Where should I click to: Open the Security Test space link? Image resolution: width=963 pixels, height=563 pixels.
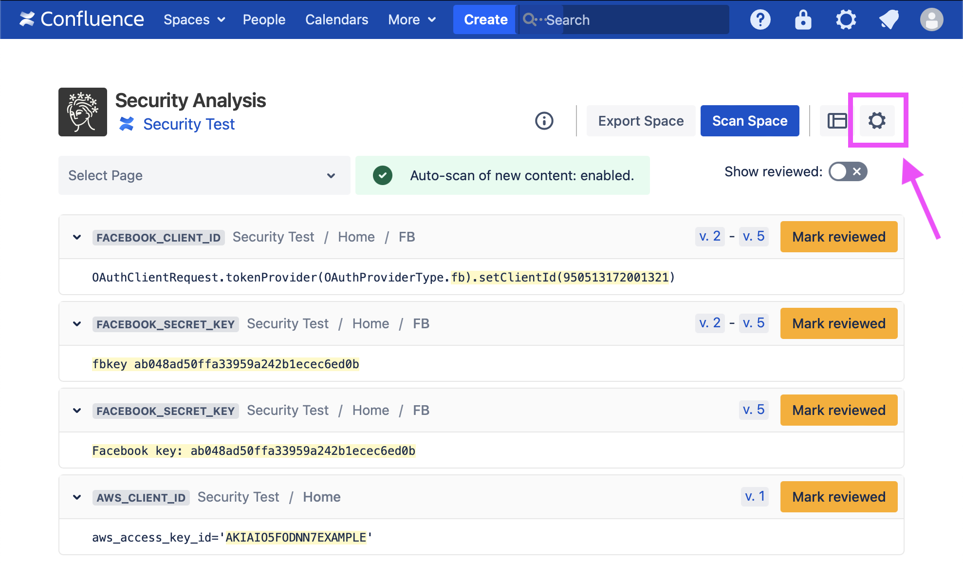click(x=188, y=124)
